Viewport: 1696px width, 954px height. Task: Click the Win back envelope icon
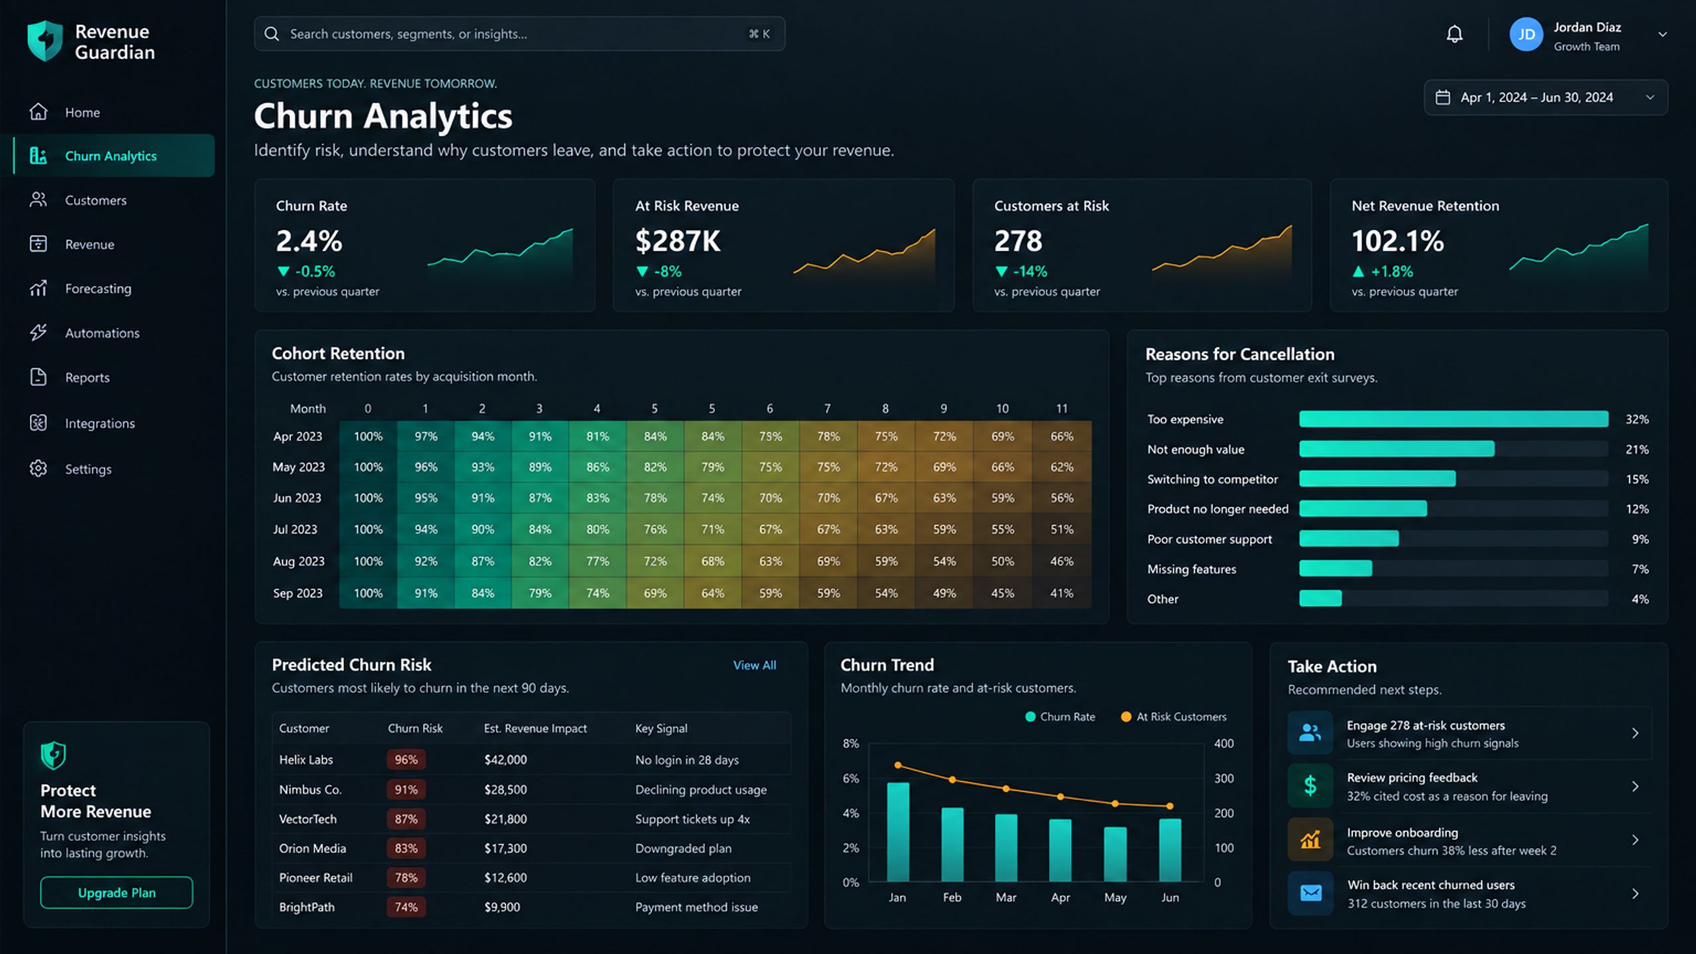[x=1310, y=893]
